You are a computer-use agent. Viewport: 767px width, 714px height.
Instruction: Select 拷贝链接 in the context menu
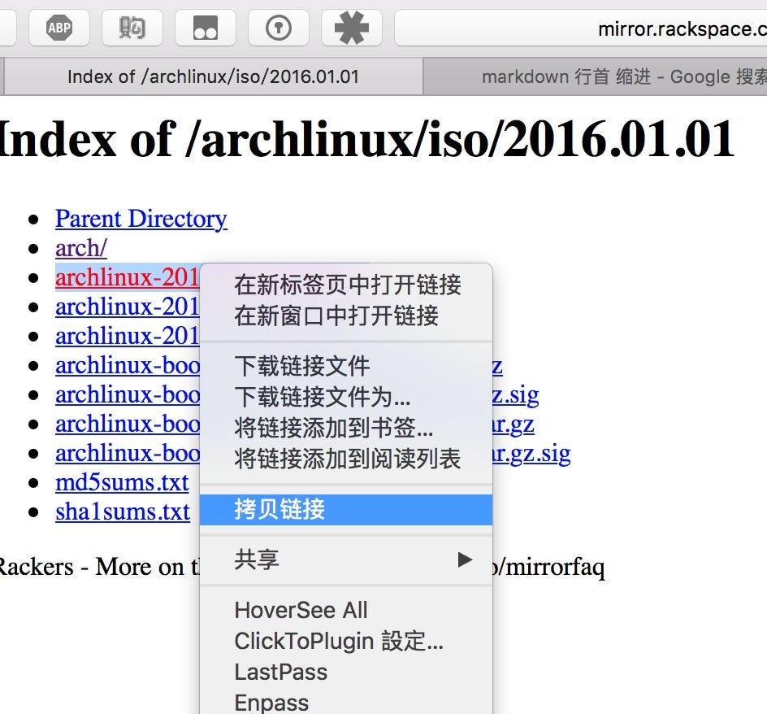point(346,510)
